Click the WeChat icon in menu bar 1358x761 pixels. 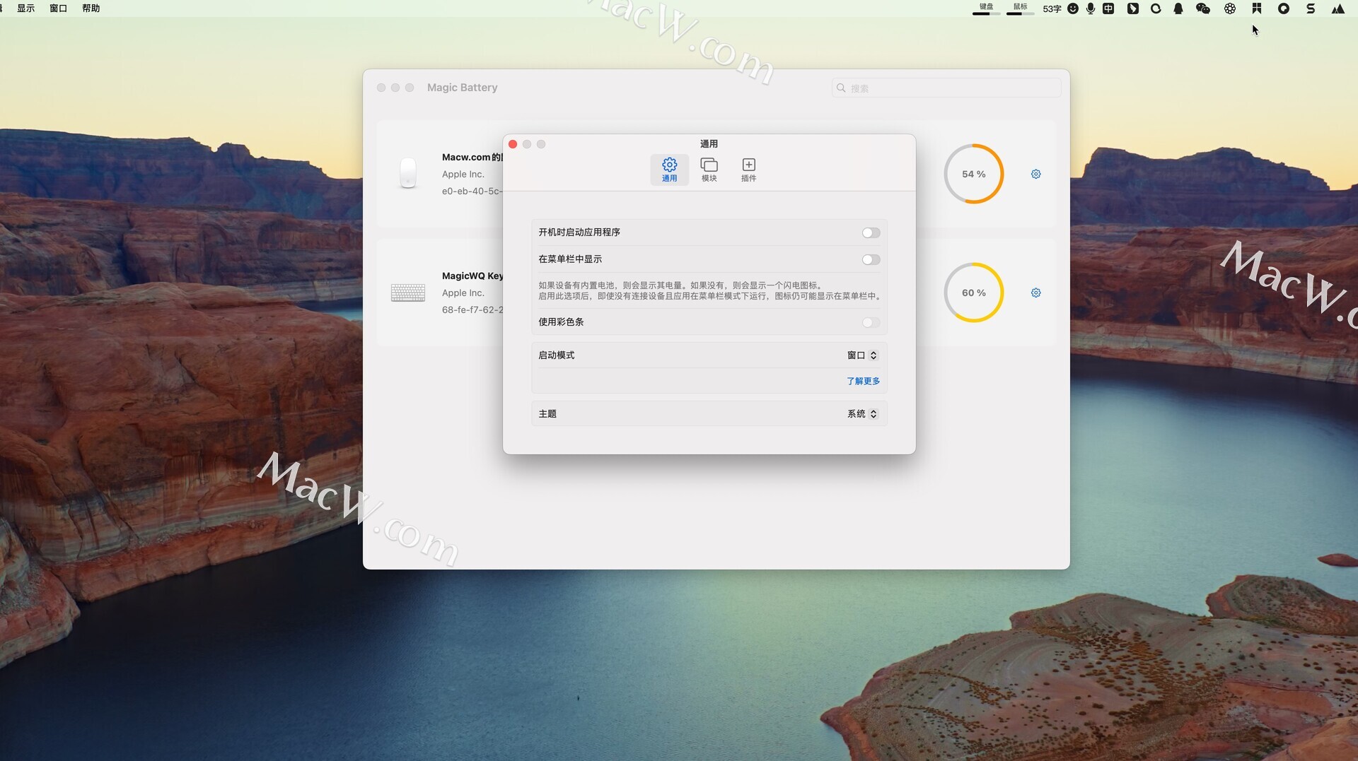pyautogui.click(x=1202, y=8)
